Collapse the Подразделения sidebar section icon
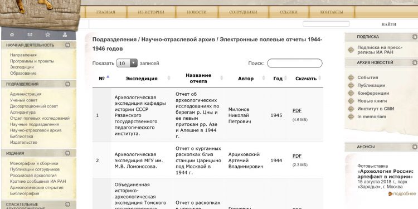Viewport: 418px width, 209px height. point(67,84)
